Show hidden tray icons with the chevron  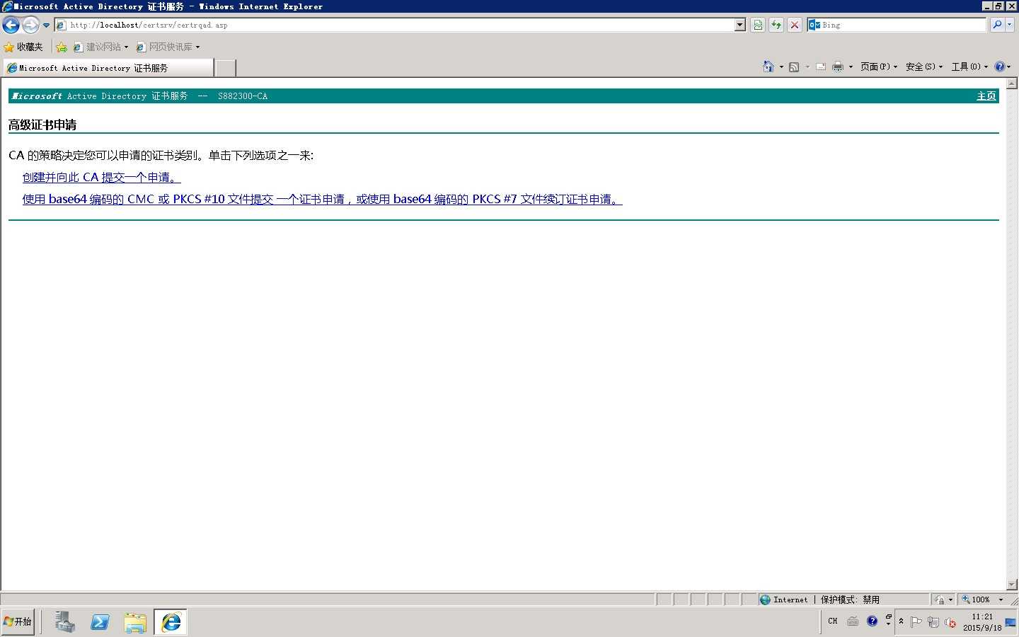point(901,621)
